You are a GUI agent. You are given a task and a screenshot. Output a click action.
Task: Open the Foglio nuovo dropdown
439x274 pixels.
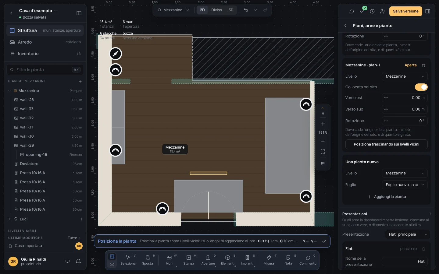coord(405,185)
